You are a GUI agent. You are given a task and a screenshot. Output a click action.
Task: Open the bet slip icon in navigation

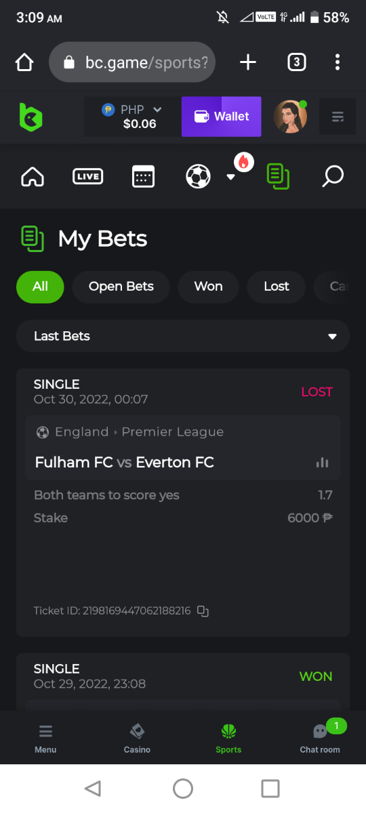click(278, 177)
